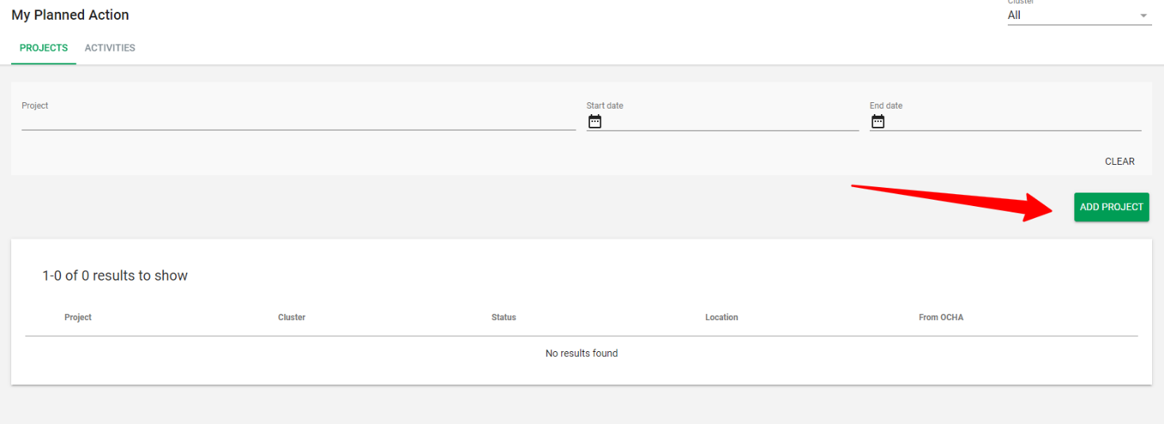1164x424 pixels.
Task: Click the From OCHA column header
Action: (x=941, y=317)
